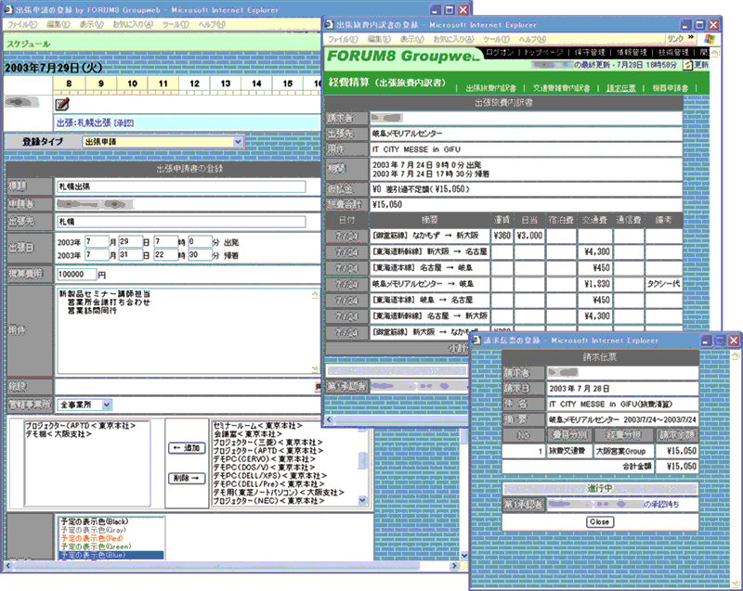This screenshot has width=743, height=591.
Task: Click the 大阪営業Group cell in 請求伝票
Action: [623, 451]
